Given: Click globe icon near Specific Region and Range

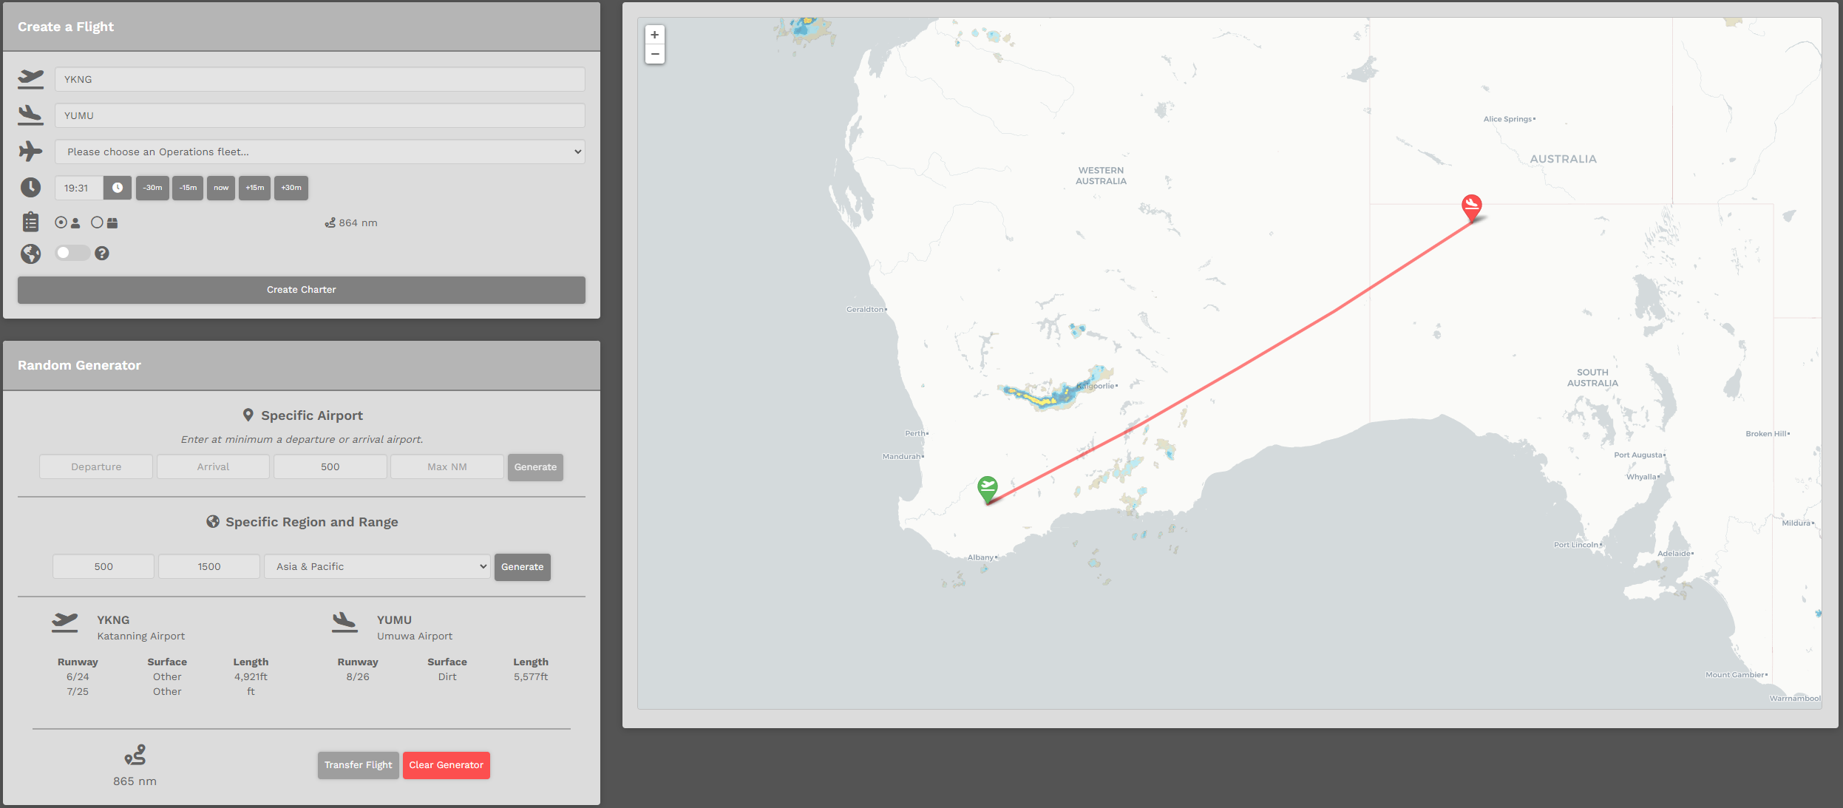Looking at the screenshot, I should click(x=213, y=521).
